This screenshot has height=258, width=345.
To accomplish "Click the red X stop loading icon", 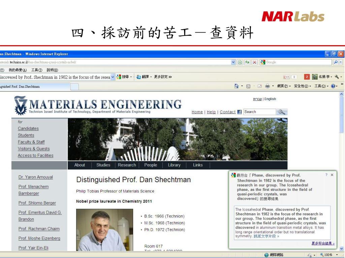I will point(255,62).
